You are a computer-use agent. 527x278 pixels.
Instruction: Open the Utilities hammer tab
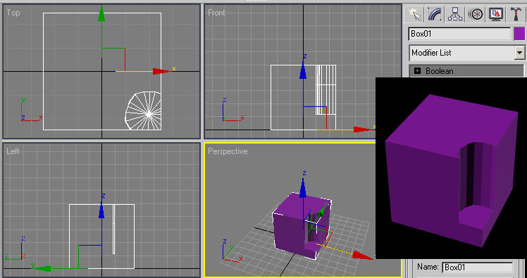tap(516, 14)
